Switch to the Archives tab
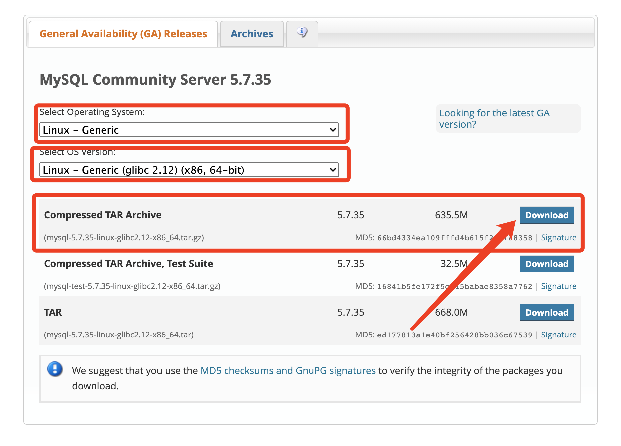This screenshot has height=446, width=621. [252, 34]
